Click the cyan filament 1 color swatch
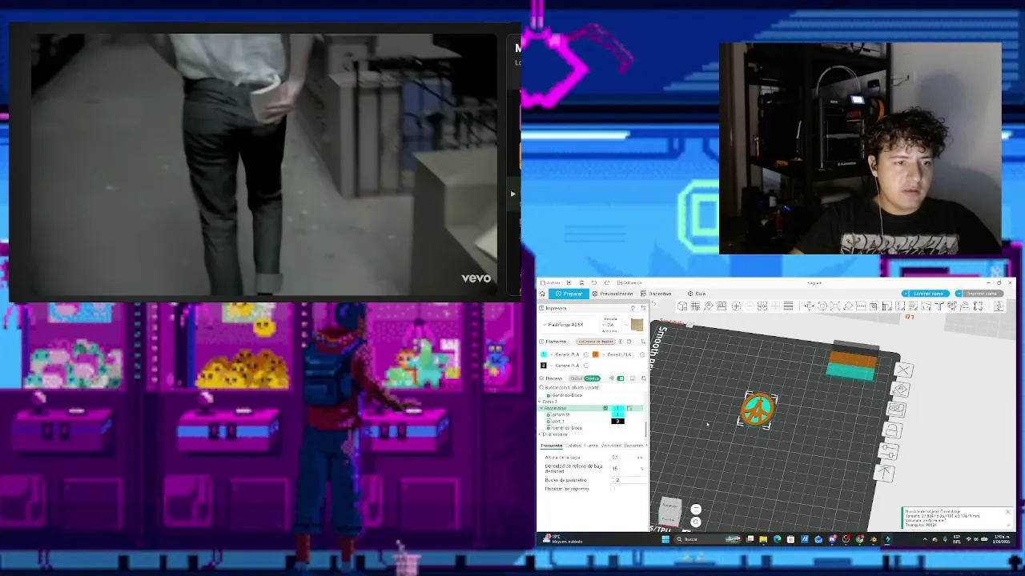This screenshot has width=1025, height=576. point(545,354)
